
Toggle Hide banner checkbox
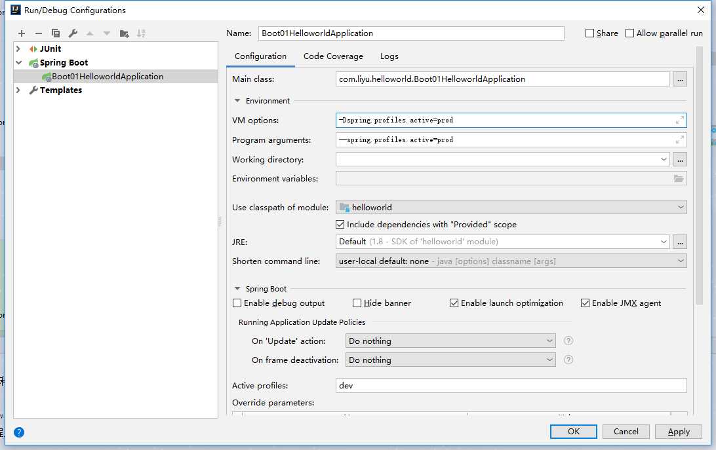[x=357, y=303]
